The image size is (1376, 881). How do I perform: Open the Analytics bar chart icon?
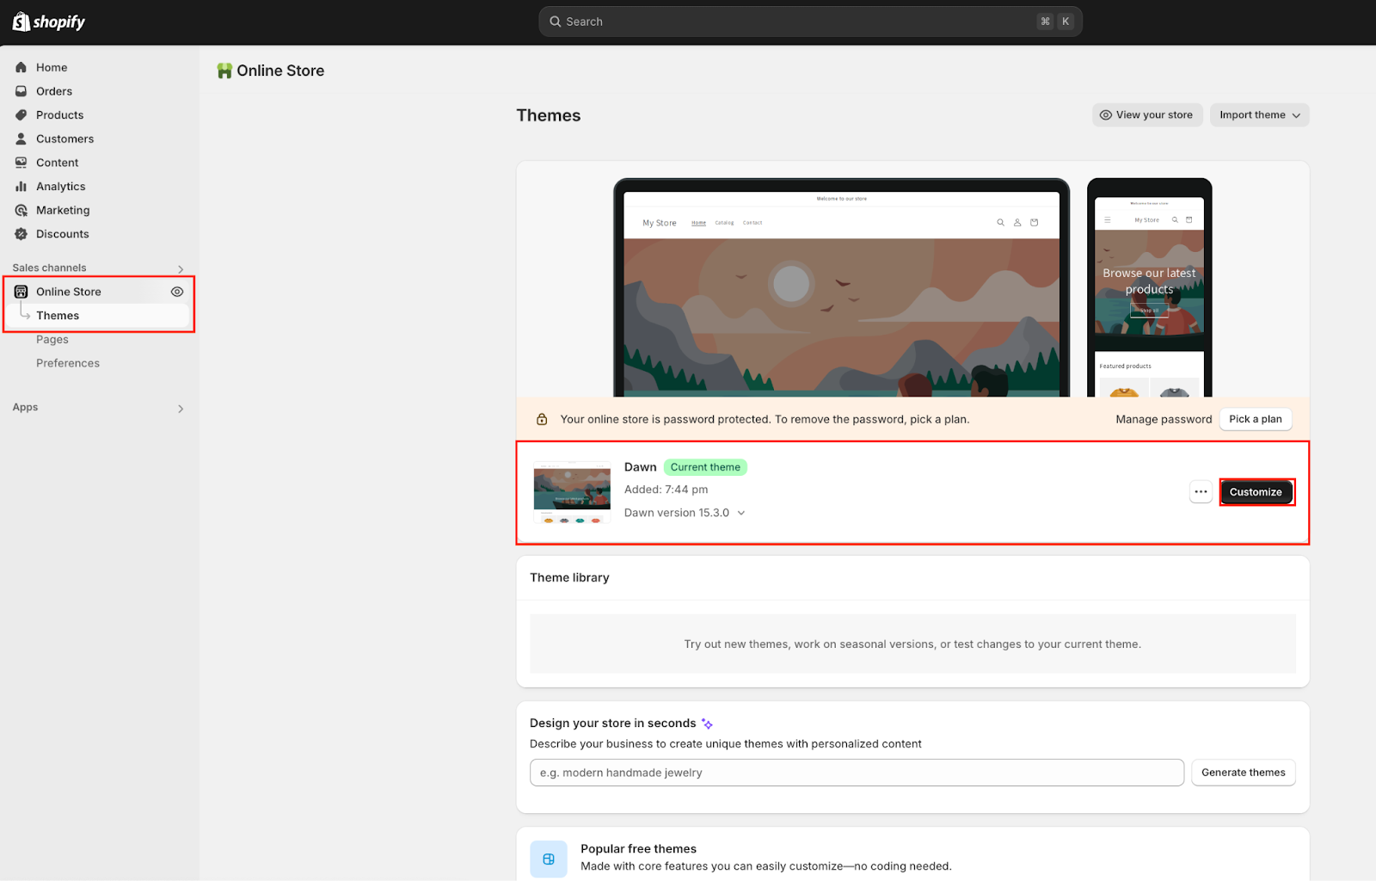(21, 187)
